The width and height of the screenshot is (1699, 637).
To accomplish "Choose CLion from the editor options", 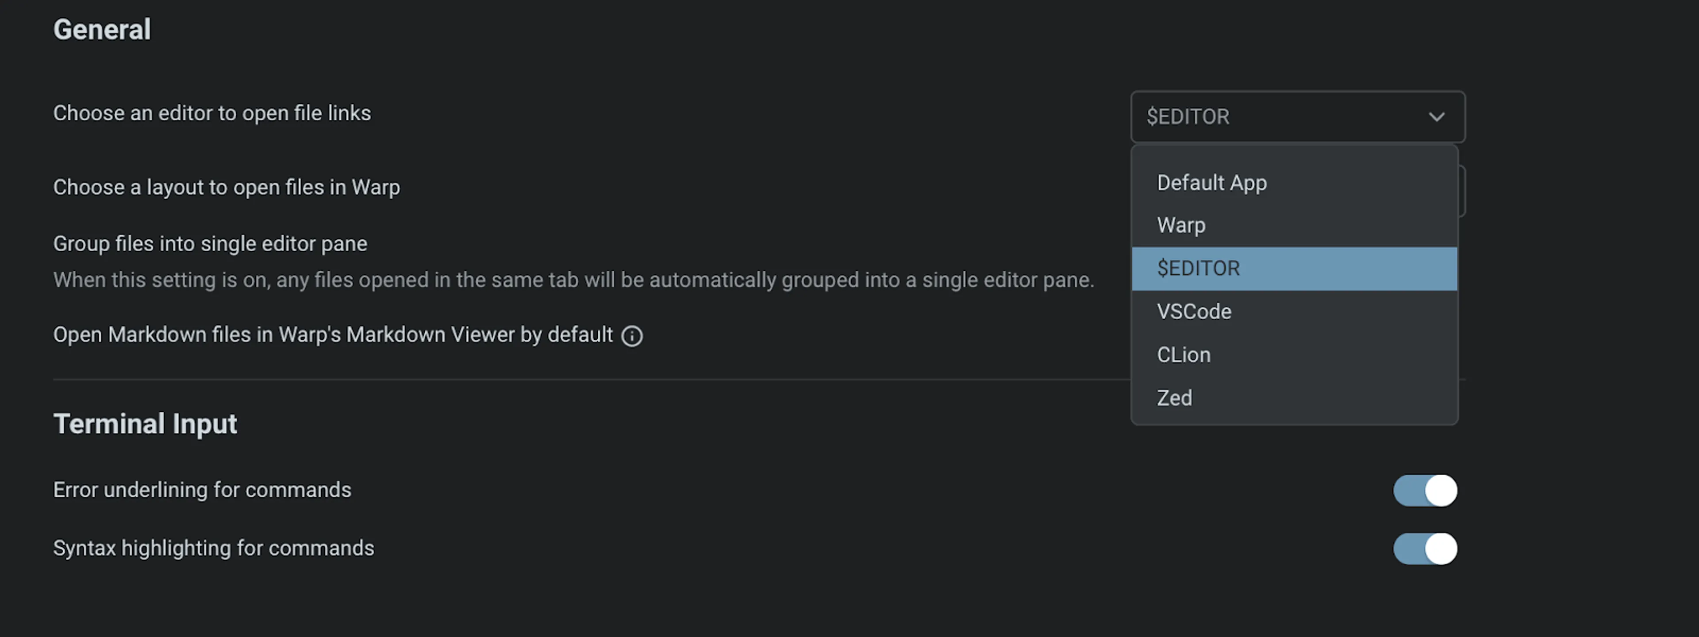I will [x=1183, y=355].
